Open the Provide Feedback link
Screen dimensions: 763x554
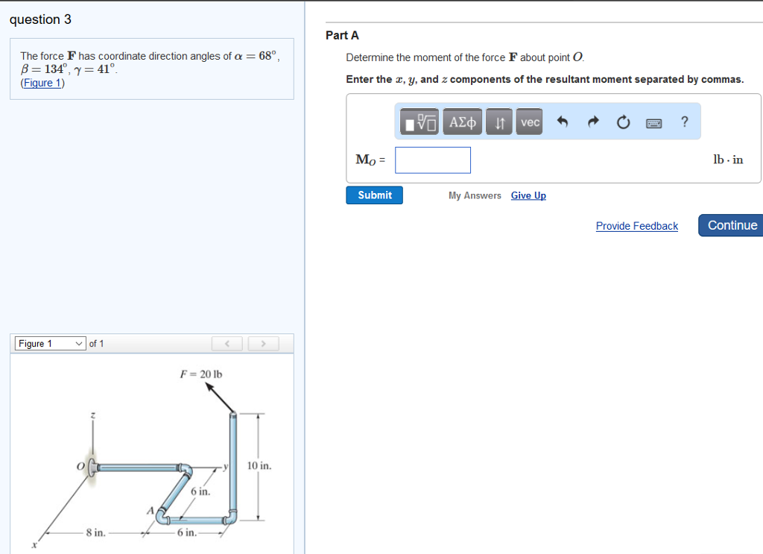[636, 226]
